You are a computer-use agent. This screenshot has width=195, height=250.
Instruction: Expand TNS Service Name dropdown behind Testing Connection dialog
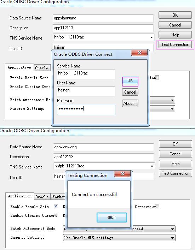152,166
